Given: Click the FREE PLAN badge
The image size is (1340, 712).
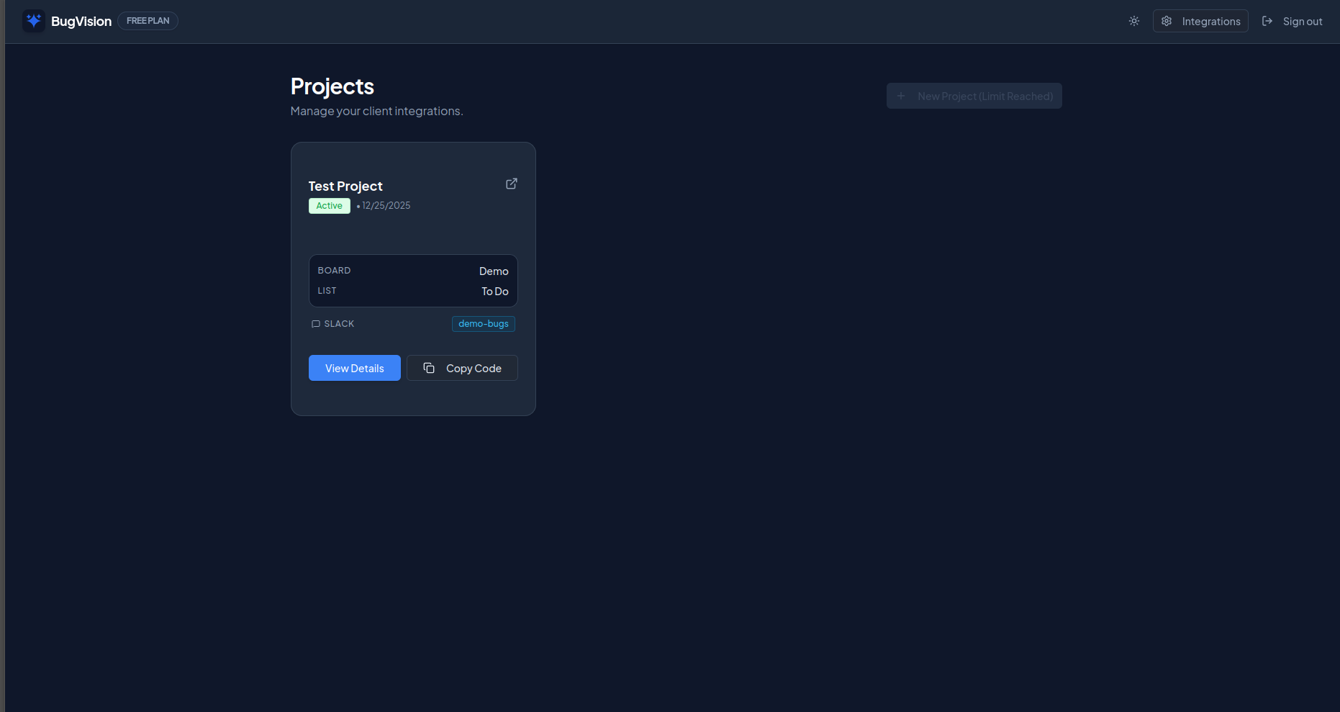Looking at the screenshot, I should coord(147,20).
